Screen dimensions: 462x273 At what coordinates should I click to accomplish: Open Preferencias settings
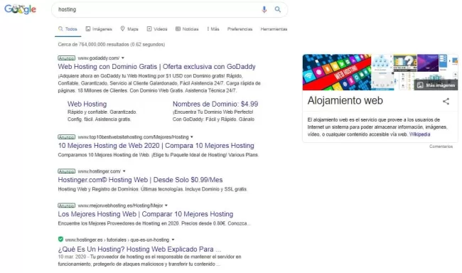240,29
